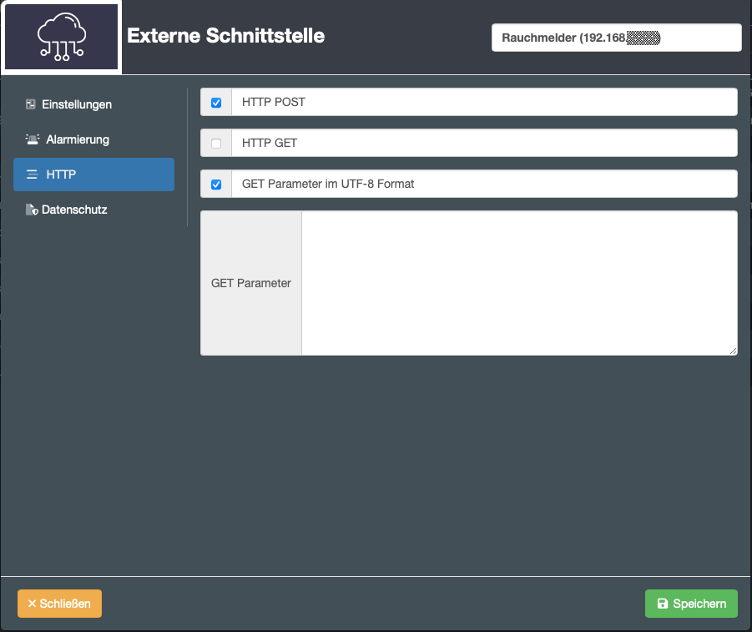
Task: Go to the Datenschutz section
Action: [x=74, y=210]
